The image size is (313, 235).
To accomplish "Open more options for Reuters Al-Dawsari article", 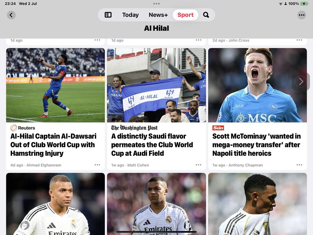I will pos(97,165).
